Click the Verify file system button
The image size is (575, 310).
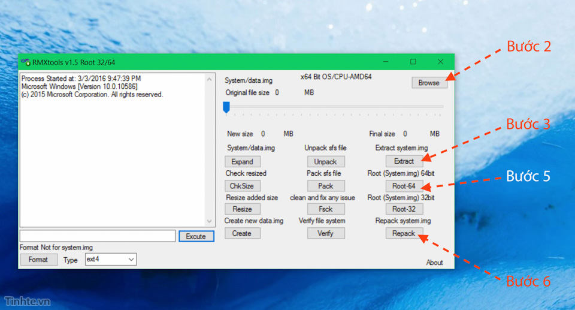326,233
